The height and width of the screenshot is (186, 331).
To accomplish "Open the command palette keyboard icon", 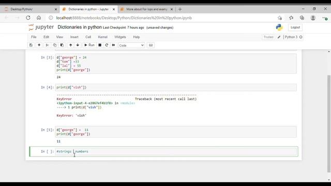I will click(151, 45).
